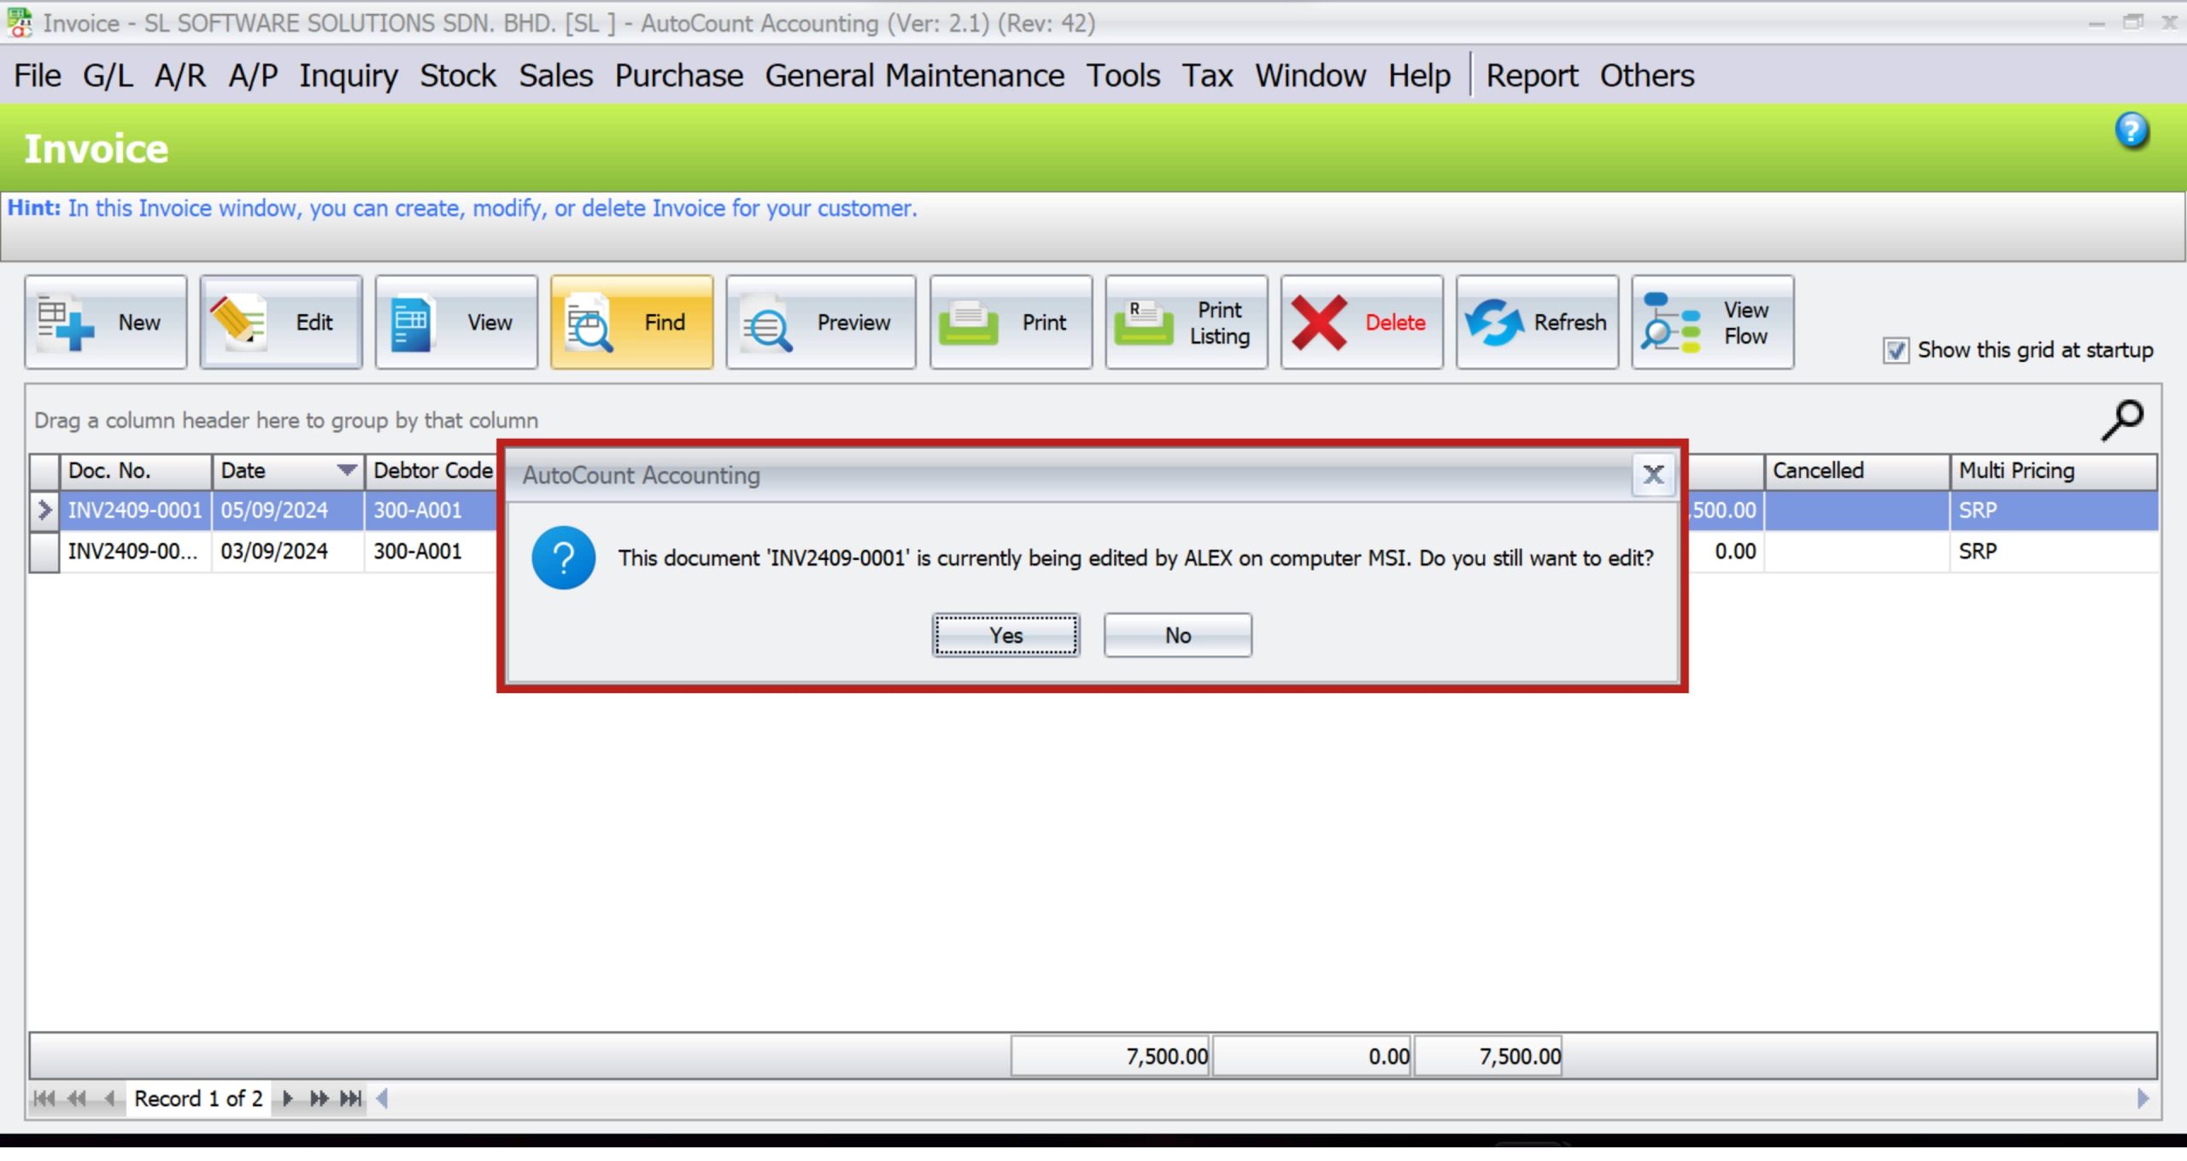The height and width of the screenshot is (1161, 2187).
Task: Delete the selected invoice
Action: click(1361, 323)
